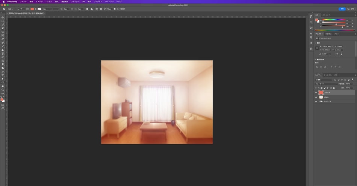Select the Rectangle shape tool
Viewport: 357px width, 186px height.
coord(3,83)
